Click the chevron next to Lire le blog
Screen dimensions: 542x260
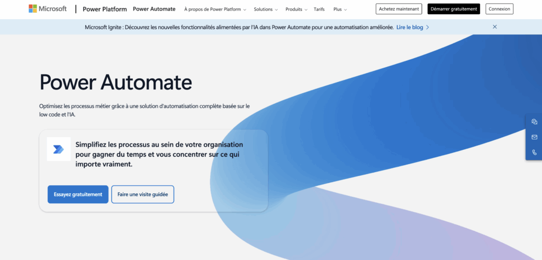(428, 28)
